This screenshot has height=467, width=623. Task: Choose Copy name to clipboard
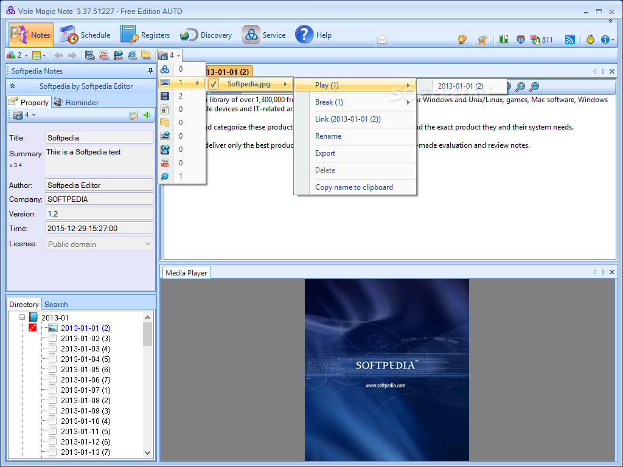tap(354, 187)
